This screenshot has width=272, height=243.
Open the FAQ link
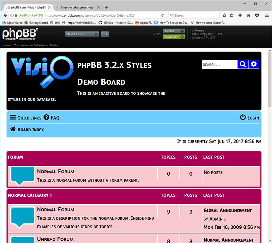(x=55, y=118)
